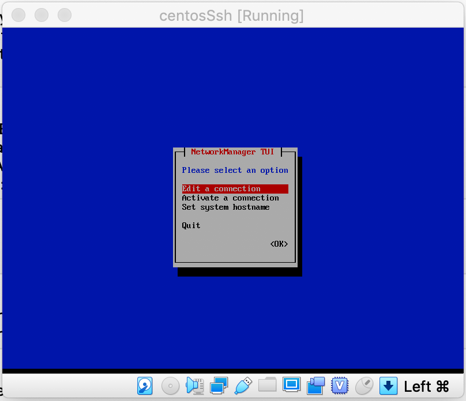
Task: Click the optical drive status icon
Action: pyautogui.click(x=170, y=386)
